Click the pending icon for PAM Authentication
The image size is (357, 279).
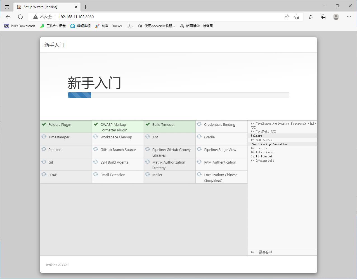click(x=199, y=162)
